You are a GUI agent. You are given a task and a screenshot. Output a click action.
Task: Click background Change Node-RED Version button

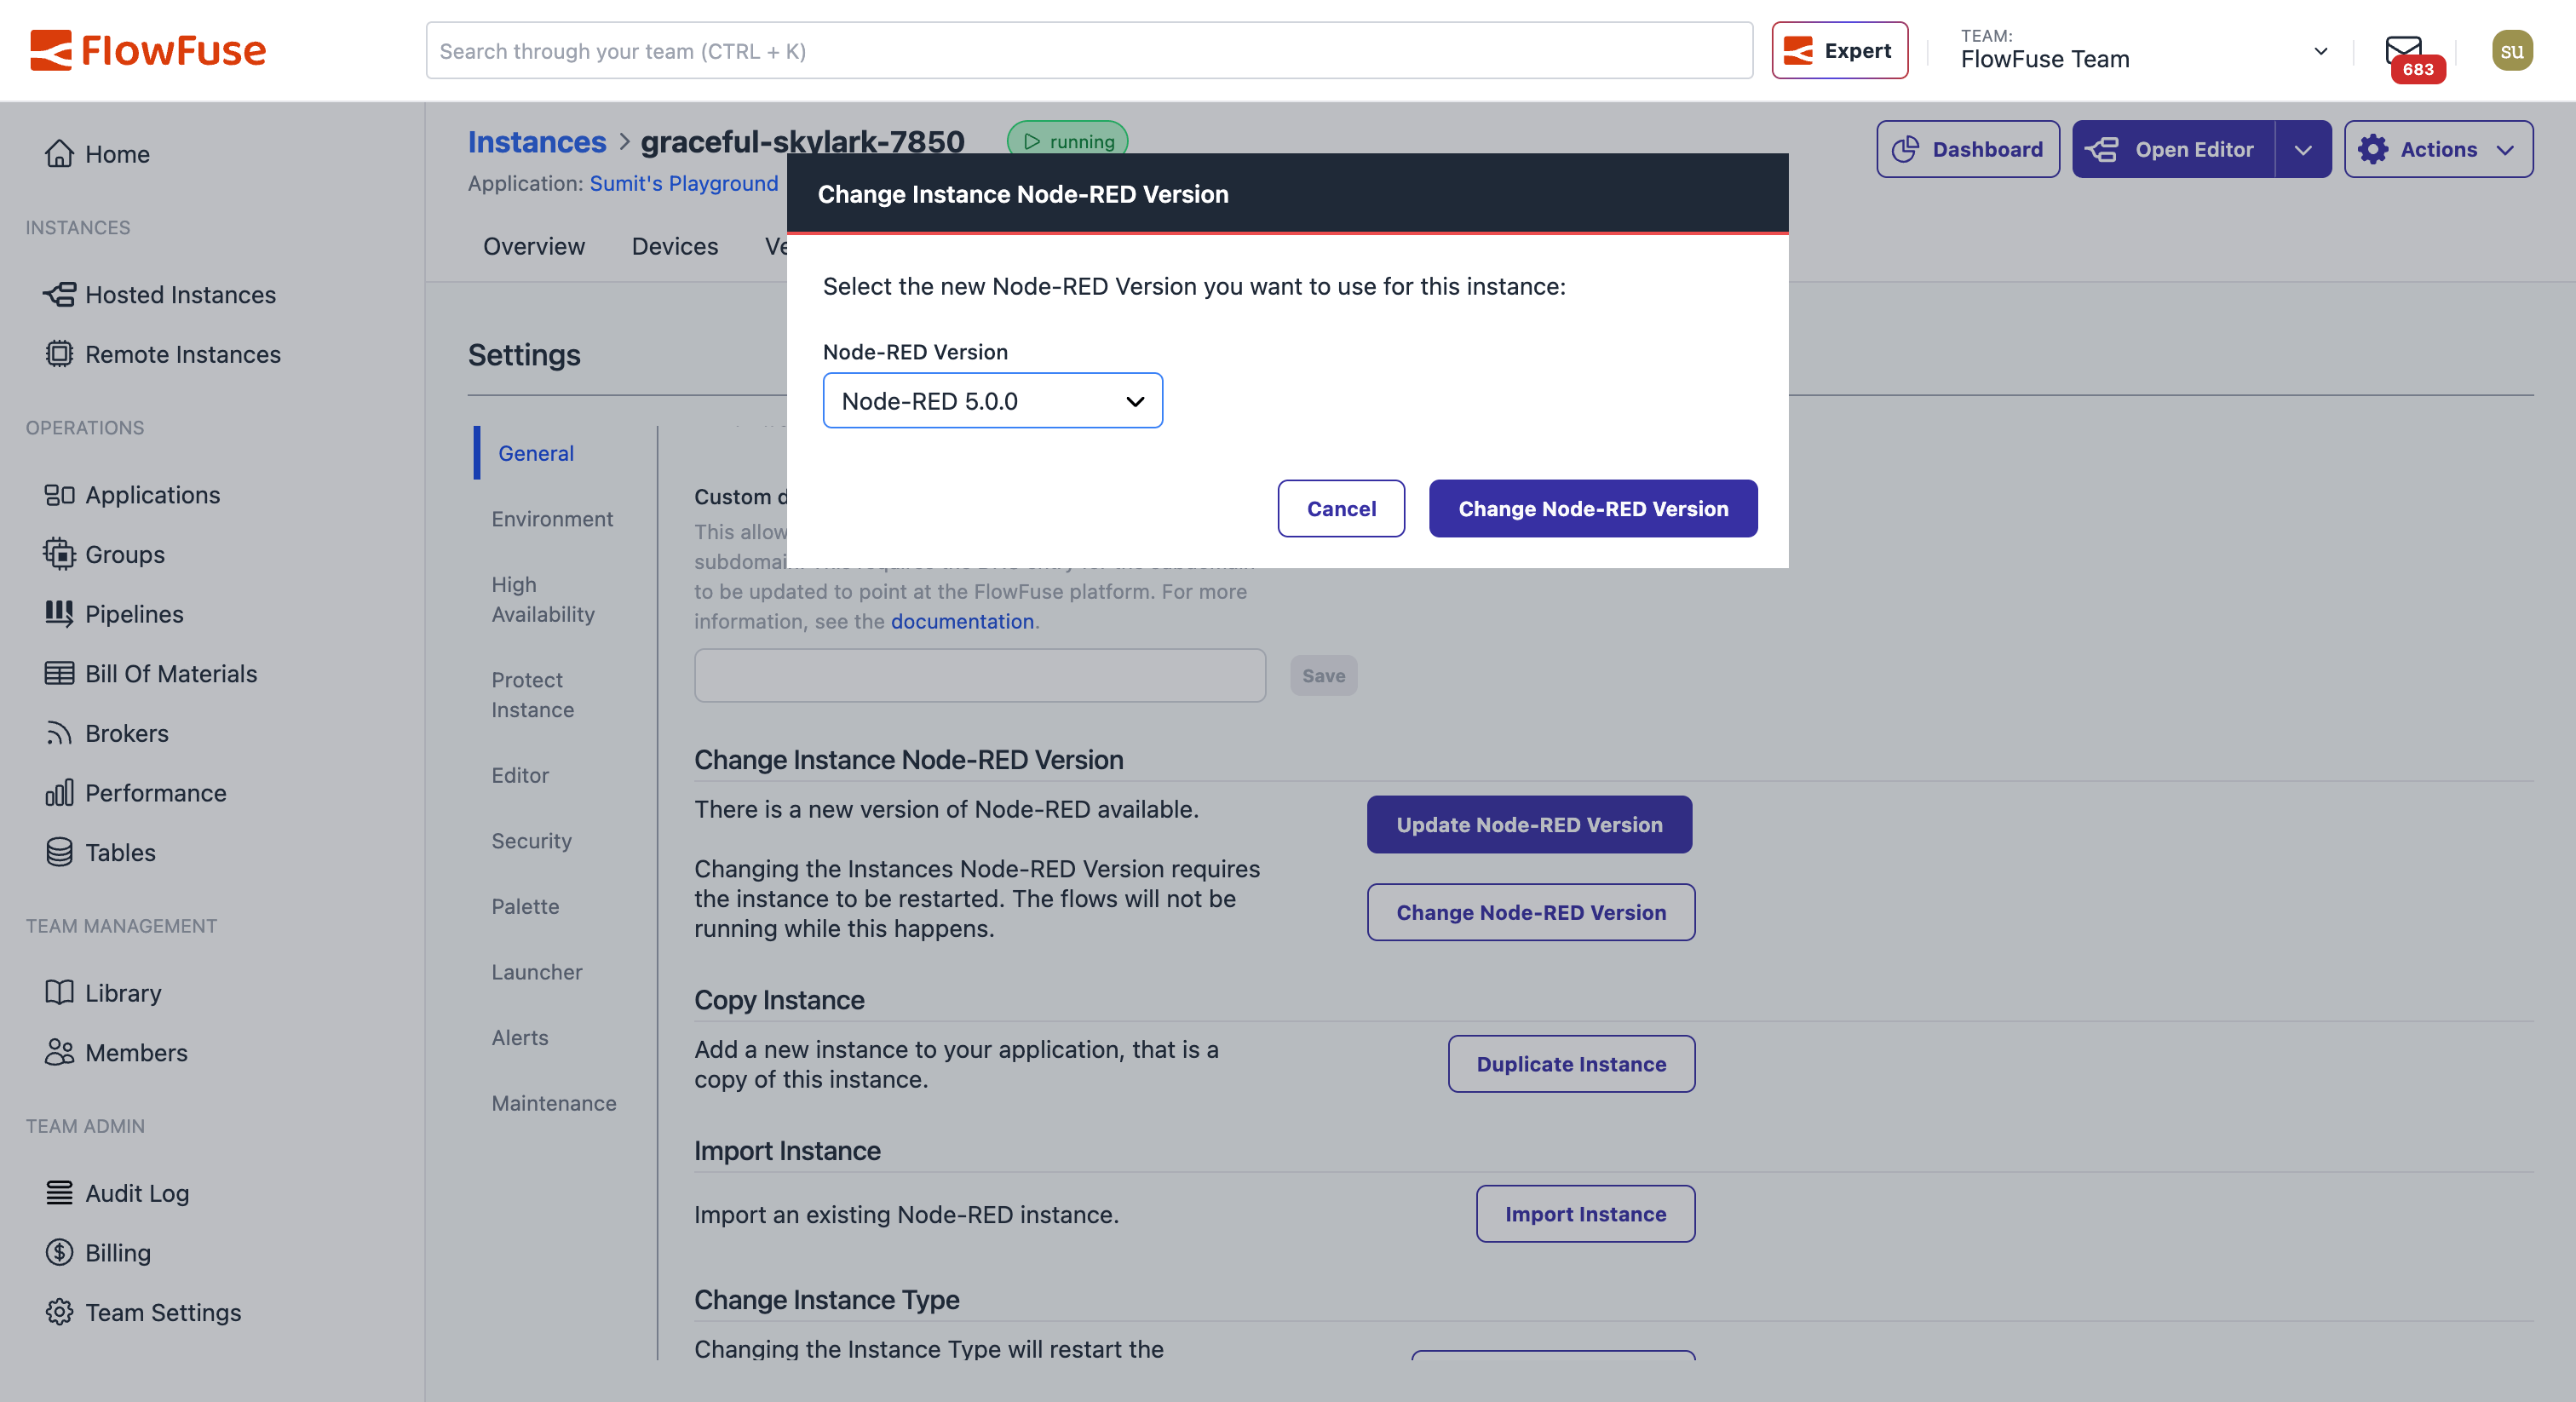coord(1531,912)
